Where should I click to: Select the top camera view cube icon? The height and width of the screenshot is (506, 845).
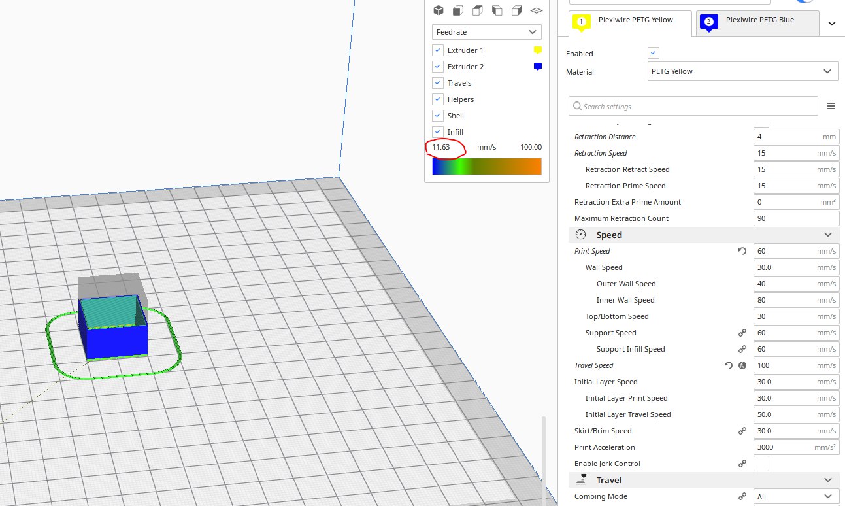[x=478, y=10]
